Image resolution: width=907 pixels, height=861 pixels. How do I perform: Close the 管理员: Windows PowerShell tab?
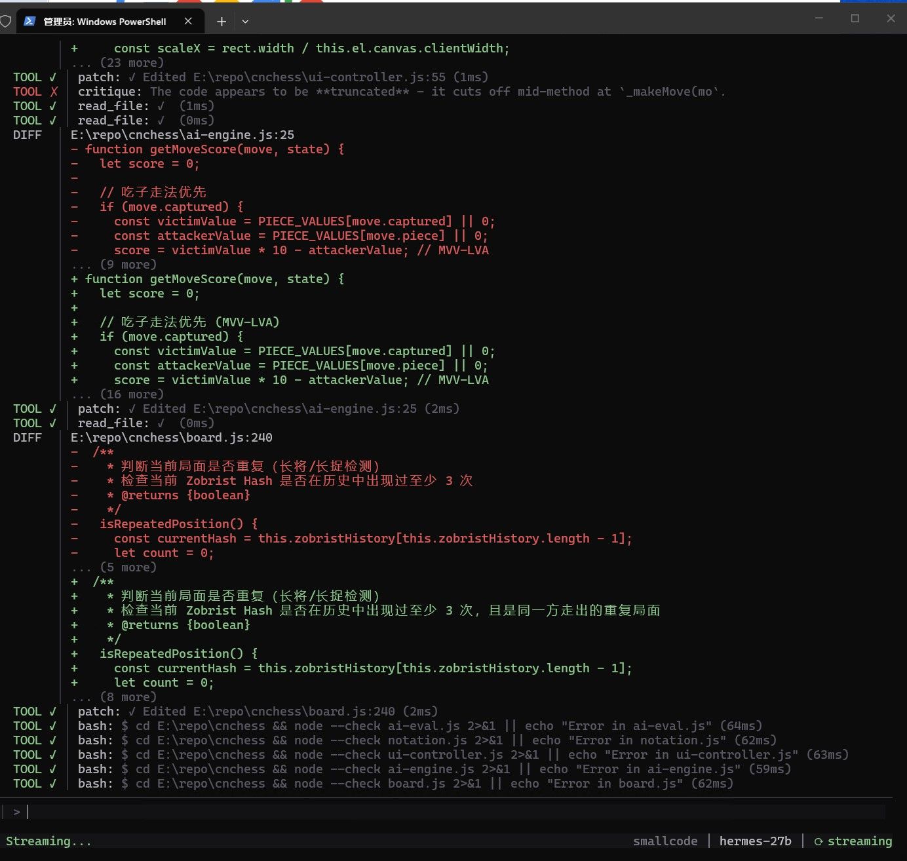pos(188,21)
